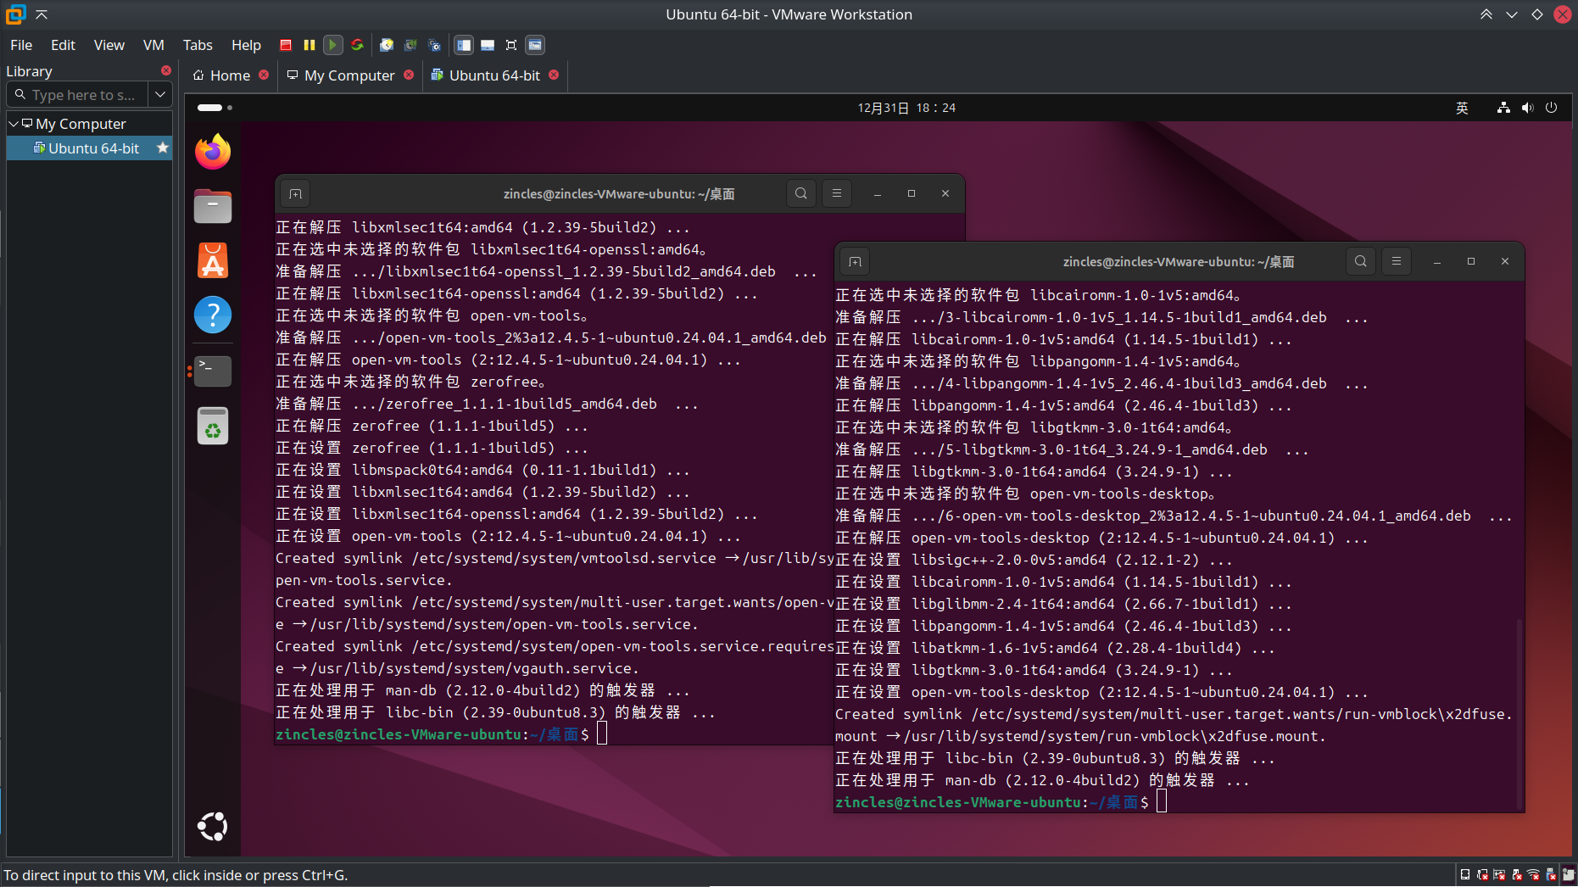1578x887 pixels.
Task: Toggle the thumbnail bar view icon
Action: [x=488, y=45]
